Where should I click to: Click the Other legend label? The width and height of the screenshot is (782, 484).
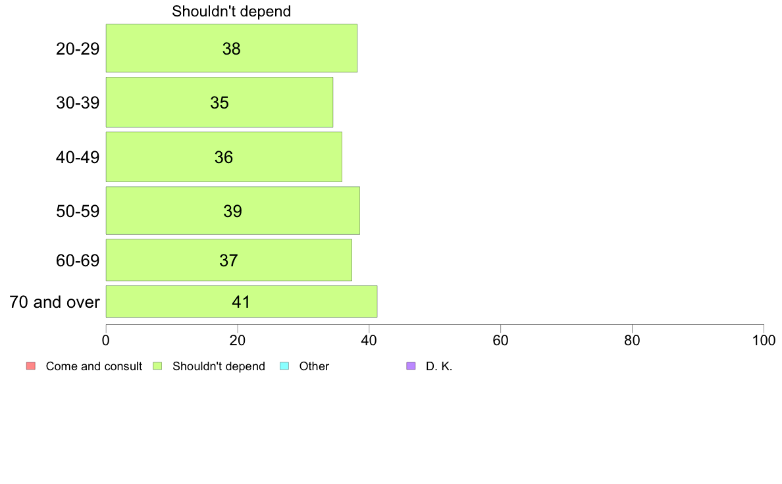pyautogui.click(x=314, y=366)
